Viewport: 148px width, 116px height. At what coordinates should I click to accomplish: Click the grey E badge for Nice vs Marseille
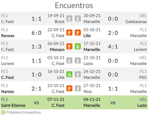(78, 88)
